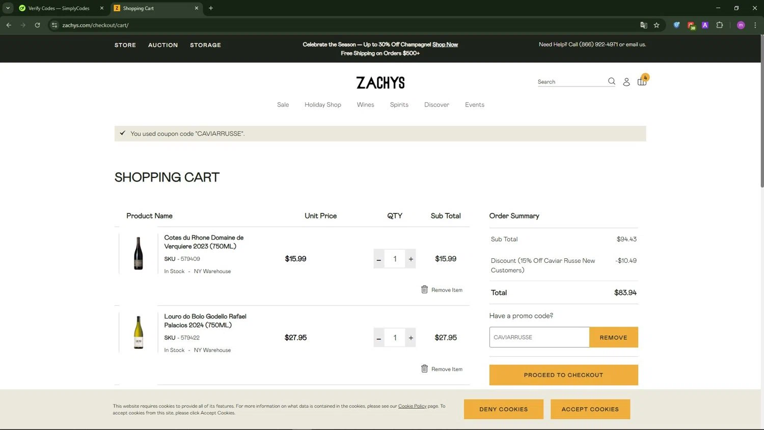Click the search magnifier icon

pyautogui.click(x=612, y=81)
